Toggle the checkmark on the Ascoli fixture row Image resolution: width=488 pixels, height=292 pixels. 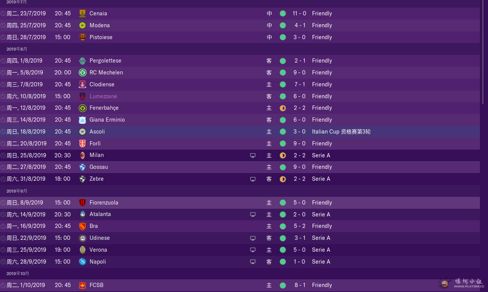coord(3,132)
